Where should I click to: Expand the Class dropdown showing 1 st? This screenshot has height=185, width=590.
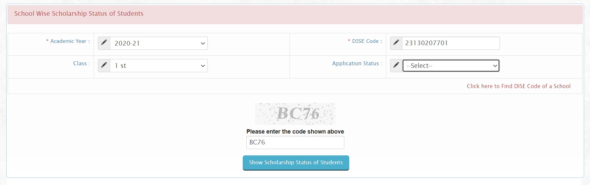[x=159, y=66]
